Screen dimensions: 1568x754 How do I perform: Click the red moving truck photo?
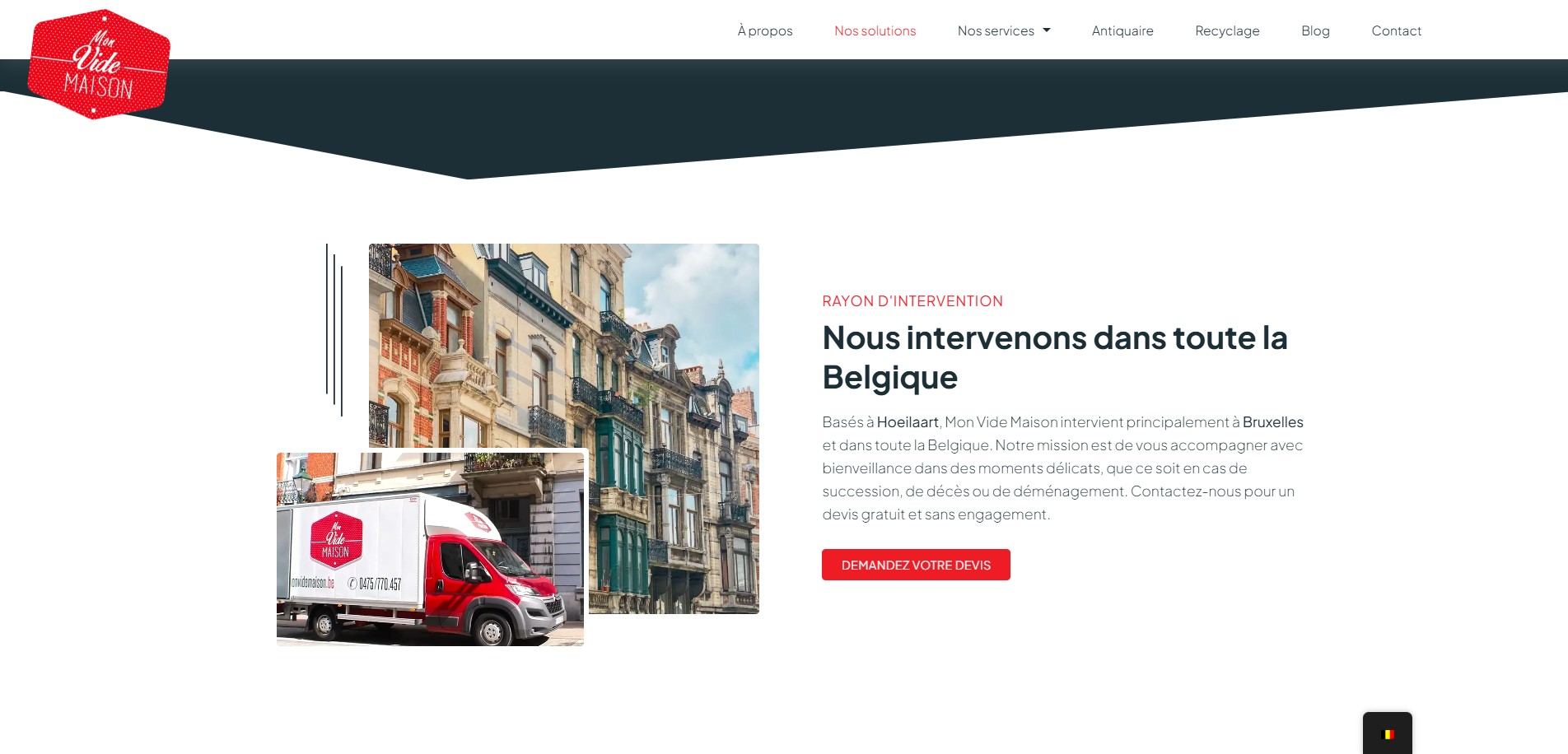pyautogui.click(x=430, y=549)
